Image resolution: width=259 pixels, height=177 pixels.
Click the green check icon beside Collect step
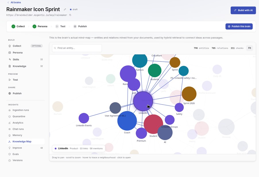click(13, 26)
